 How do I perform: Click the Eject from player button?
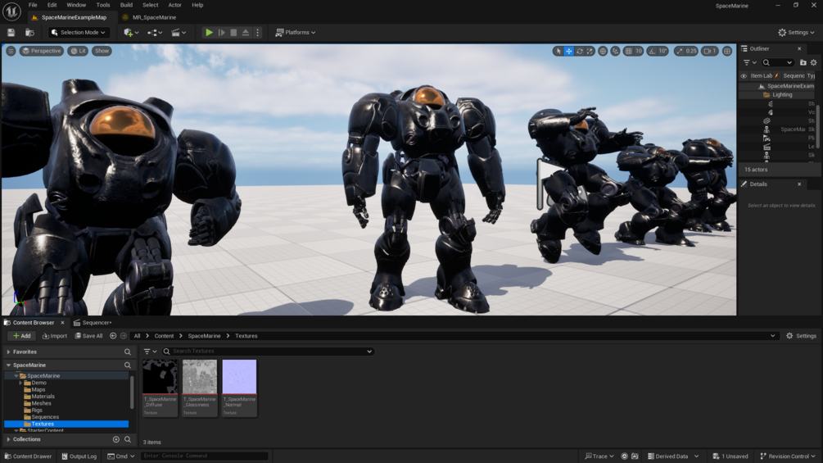click(246, 33)
